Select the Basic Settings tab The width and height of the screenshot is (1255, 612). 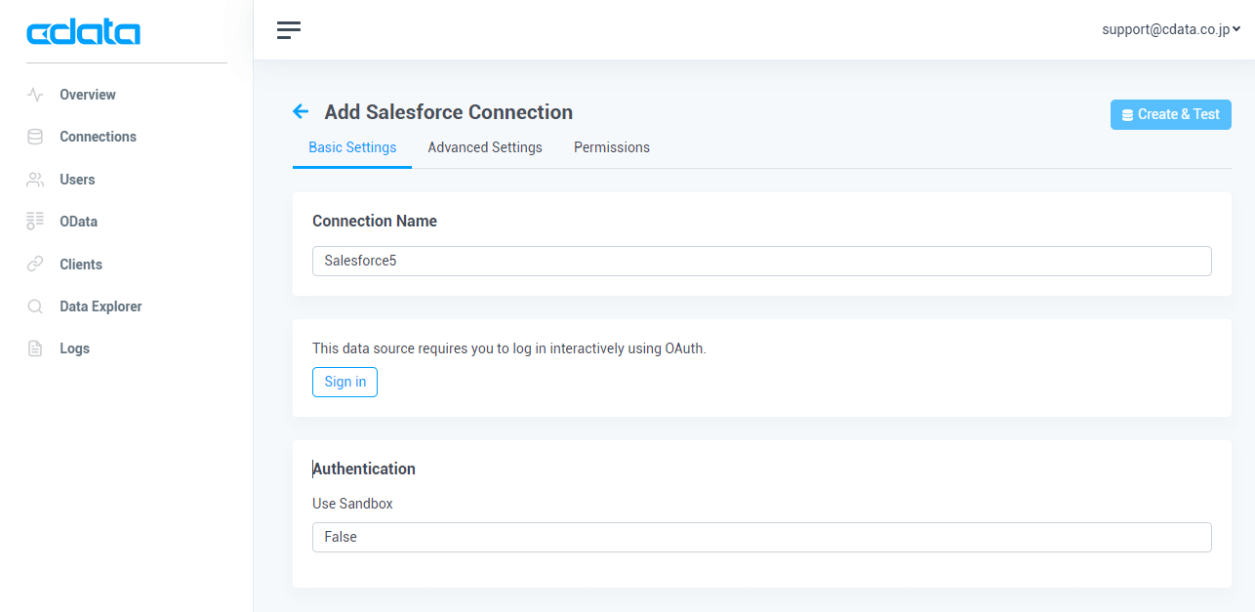pos(352,147)
